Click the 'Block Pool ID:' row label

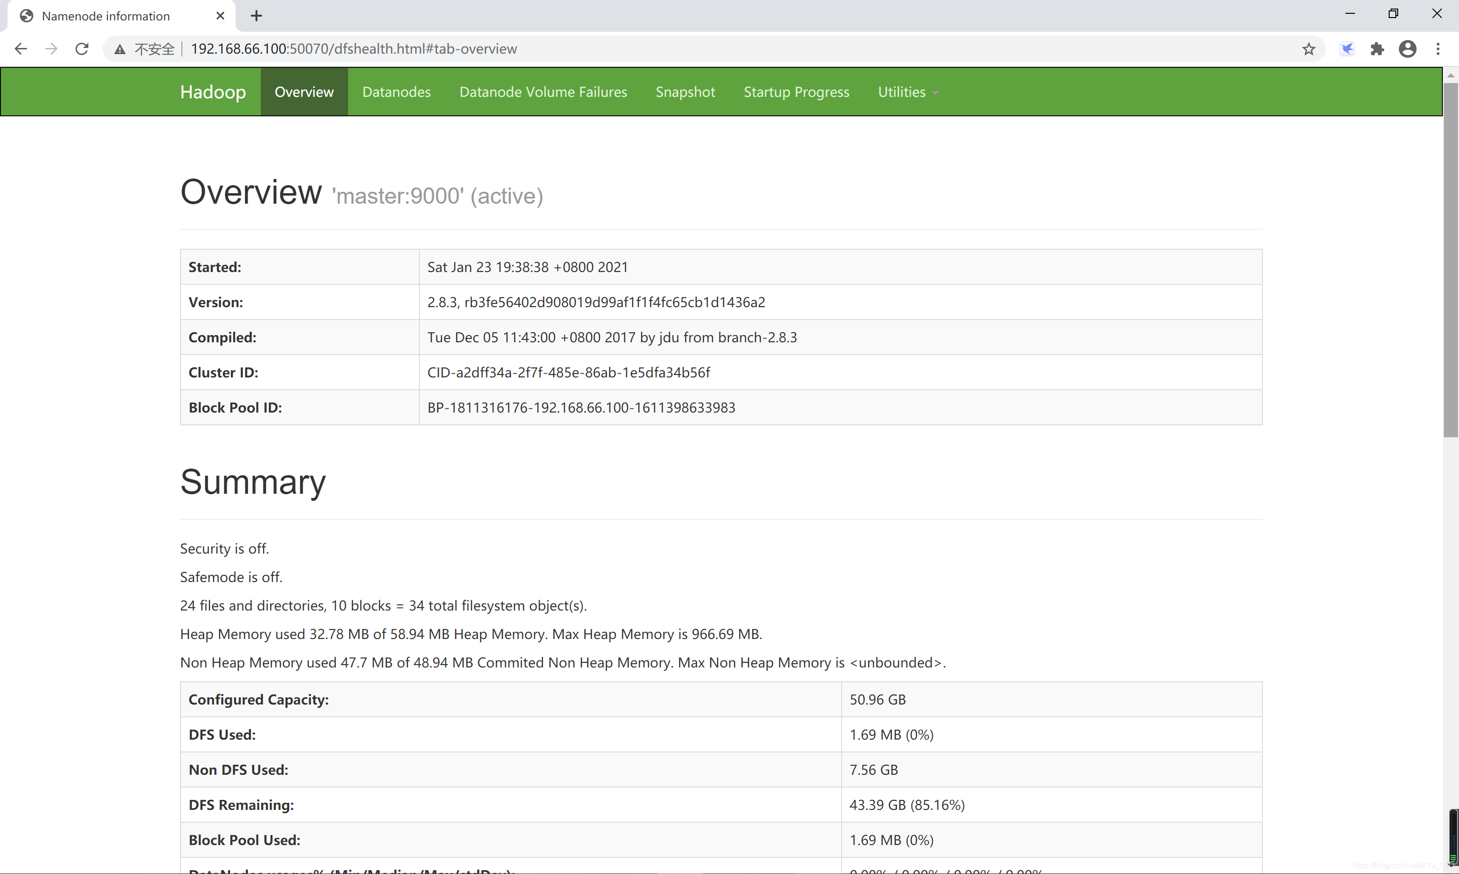pos(235,407)
